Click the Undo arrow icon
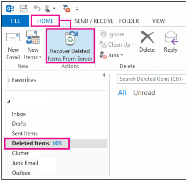The image size is (187, 181). (37, 9)
